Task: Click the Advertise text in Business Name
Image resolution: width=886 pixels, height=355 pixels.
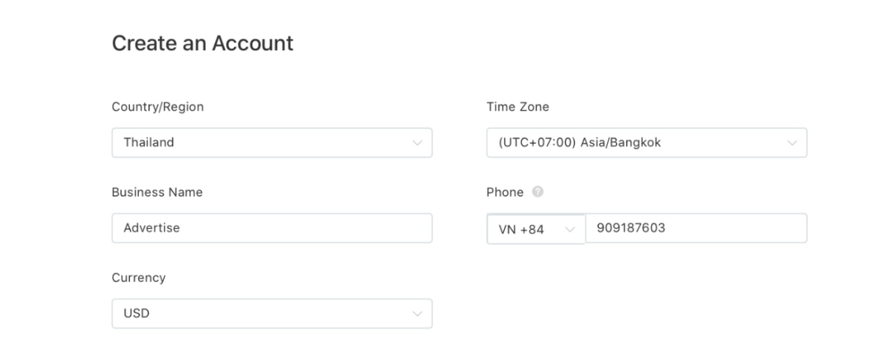Action: 151,228
